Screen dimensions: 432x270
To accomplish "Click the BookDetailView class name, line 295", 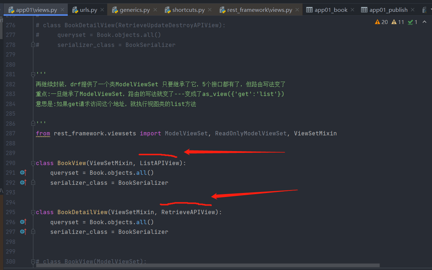I will coord(82,212).
